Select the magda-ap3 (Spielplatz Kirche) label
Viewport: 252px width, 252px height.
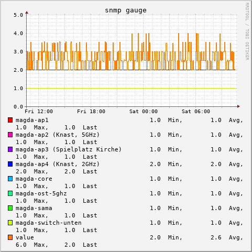point(69,149)
